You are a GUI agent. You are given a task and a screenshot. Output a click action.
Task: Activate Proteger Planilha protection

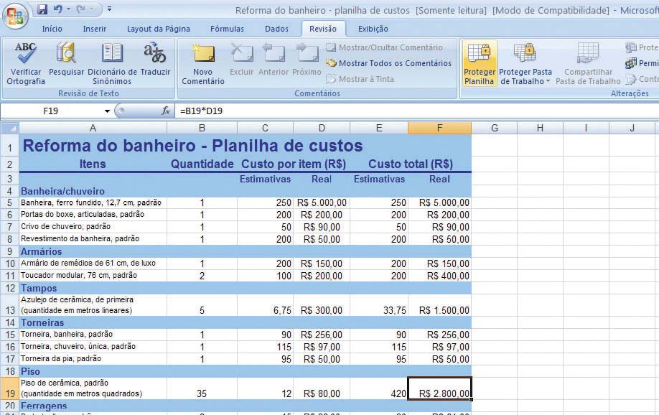480,65
